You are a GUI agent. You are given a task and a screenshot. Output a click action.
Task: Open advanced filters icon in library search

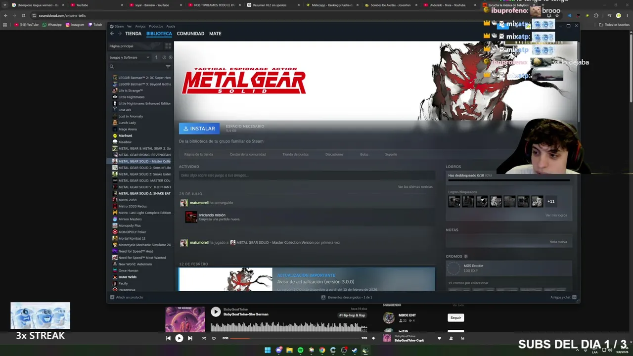[x=168, y=67]
